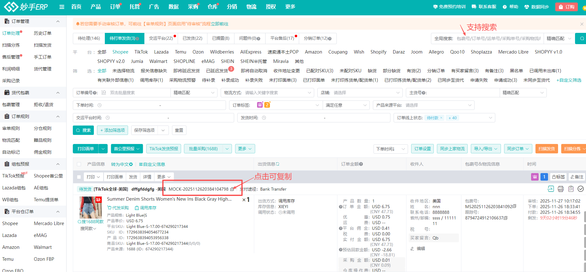Collapse the 订单管理 sidebar section

tap(58, 21)
